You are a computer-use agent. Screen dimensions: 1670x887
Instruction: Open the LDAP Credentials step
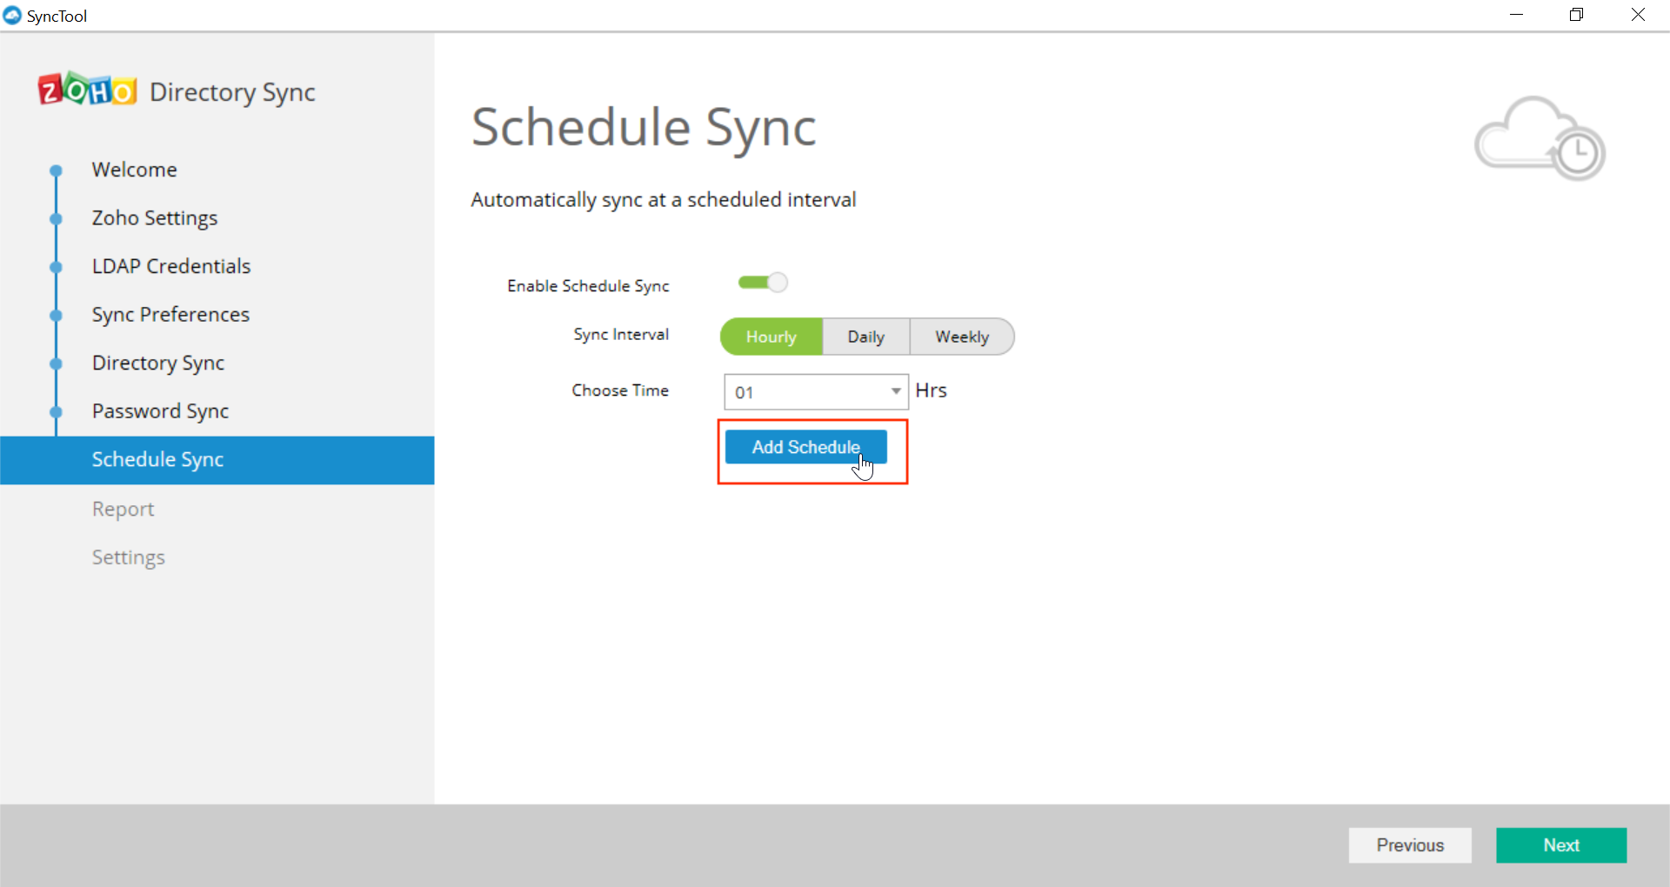[x=170, y=265]
